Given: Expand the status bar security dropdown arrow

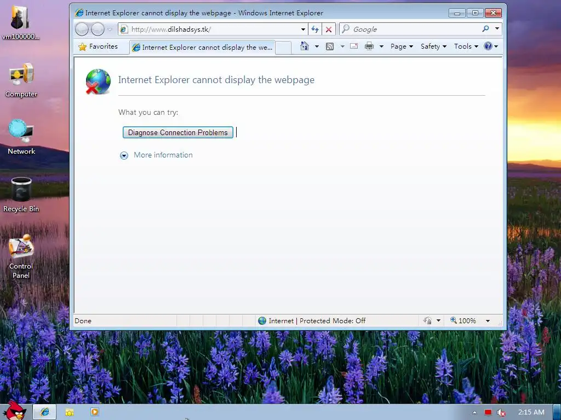Looking at the screenshot, I should pyautogui.click(x=438, y=320).
